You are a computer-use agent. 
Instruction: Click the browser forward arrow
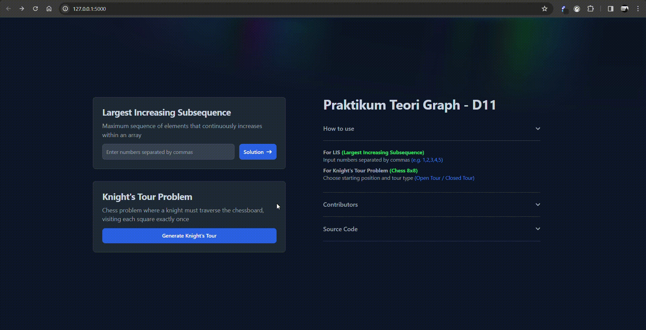coord(22,9)
